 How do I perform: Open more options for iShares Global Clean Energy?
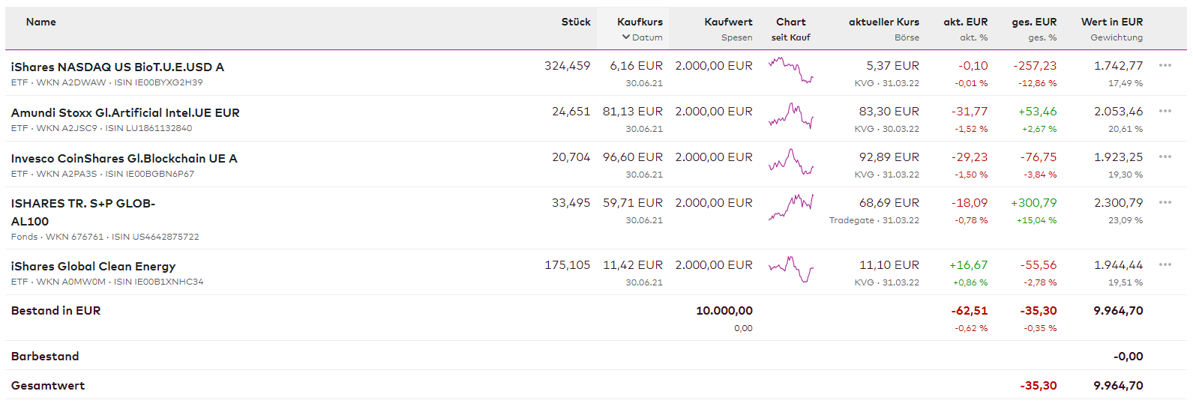coord(1165,264)
